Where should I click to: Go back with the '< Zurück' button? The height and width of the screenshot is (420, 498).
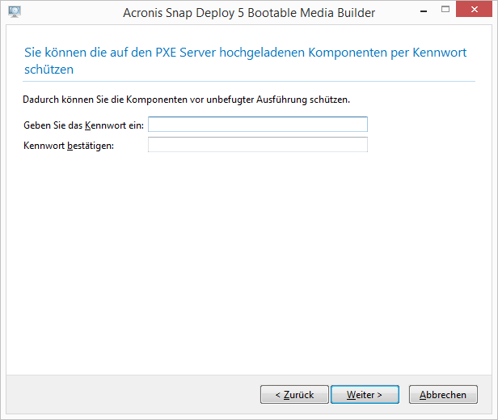click(294, 395)
